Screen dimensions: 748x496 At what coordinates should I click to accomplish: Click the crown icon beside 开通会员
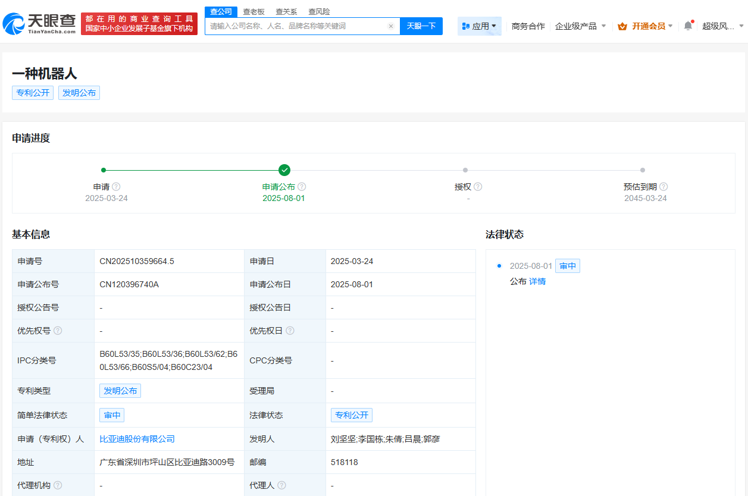pos(622,26)
